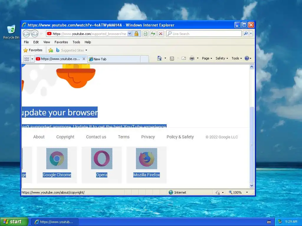This screenshot has width=302, height=226.
Task: Click the Google Chrome logo icon
Action: tap(57, 159)
